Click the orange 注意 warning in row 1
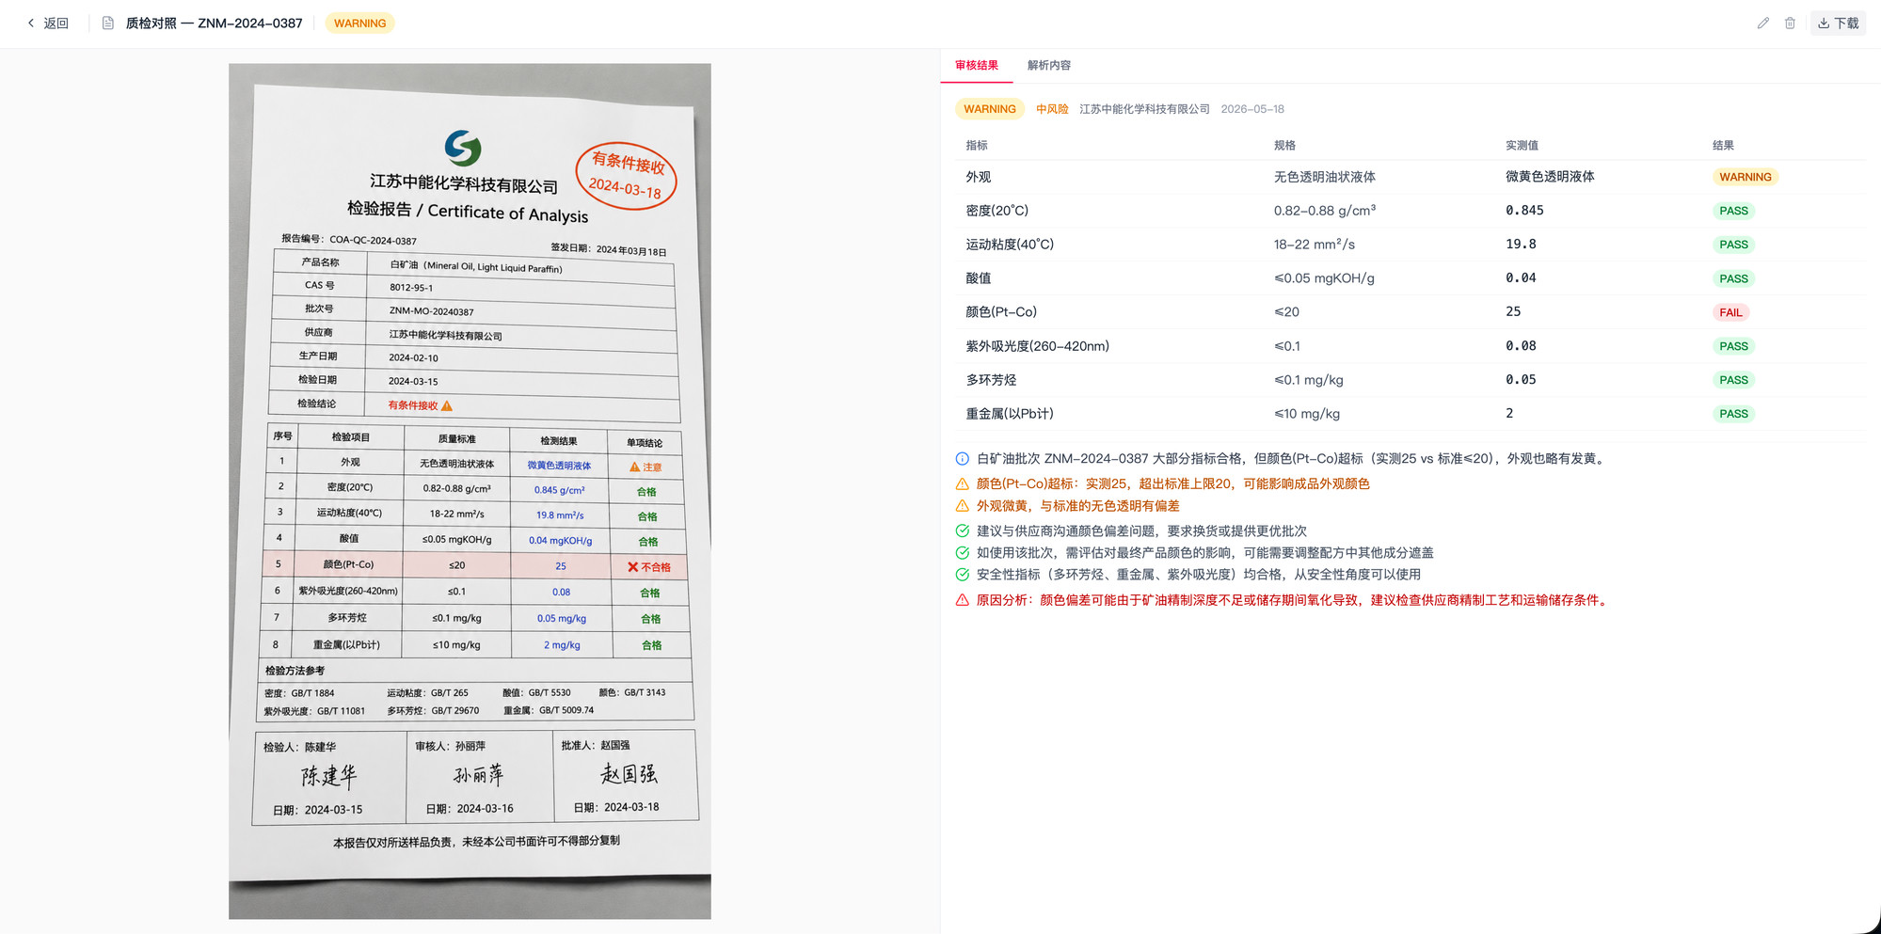The width and height of the screenshot is (1881, 934). (646, 467)
